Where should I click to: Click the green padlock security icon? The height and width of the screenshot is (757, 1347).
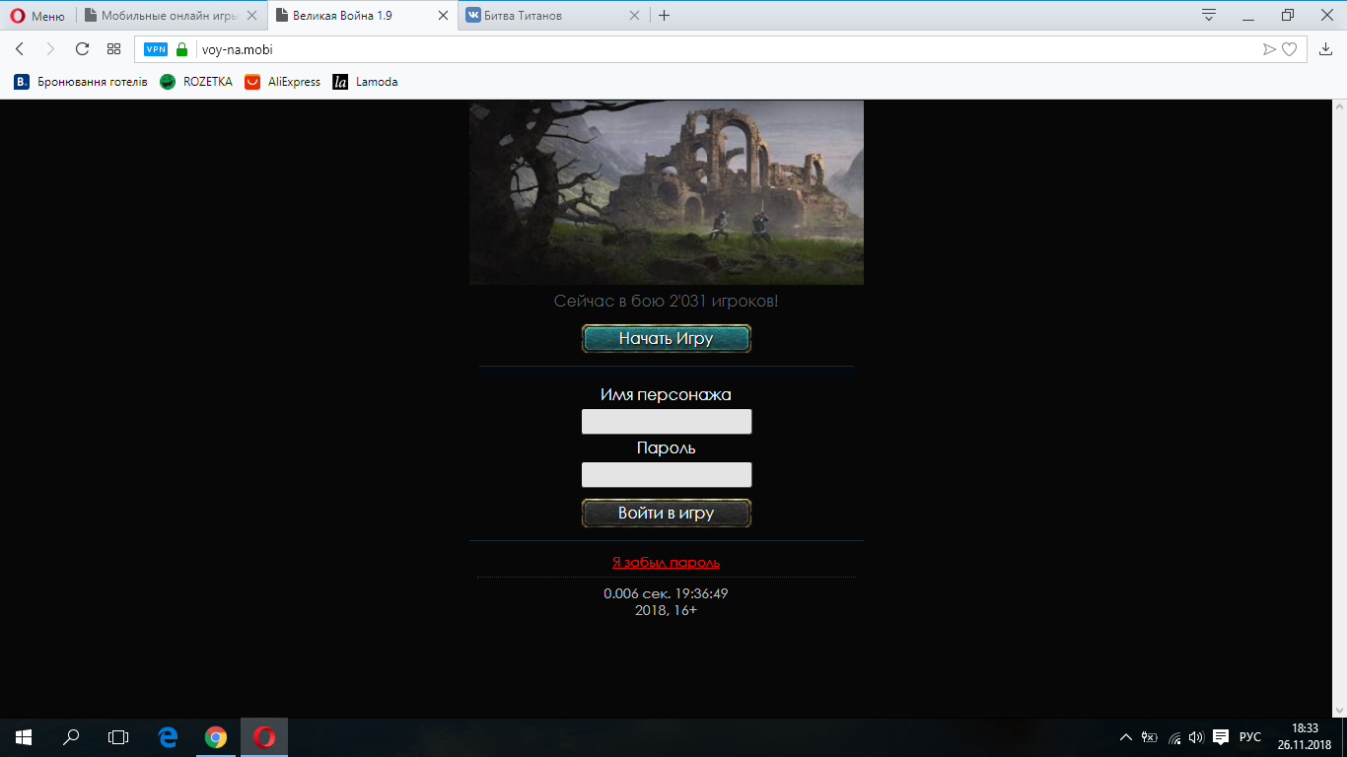(x=181, y=49)
